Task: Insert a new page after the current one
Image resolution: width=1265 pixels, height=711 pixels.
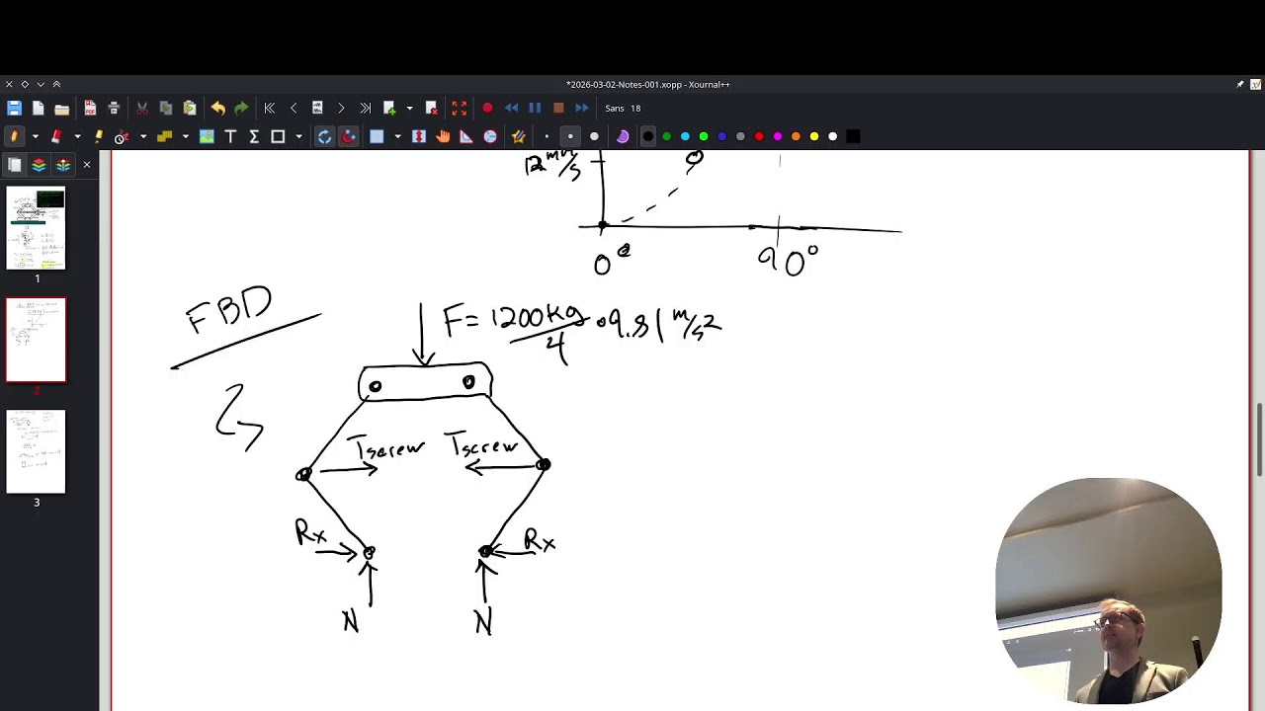Action: pyautogui.click(x=389, y=108)
